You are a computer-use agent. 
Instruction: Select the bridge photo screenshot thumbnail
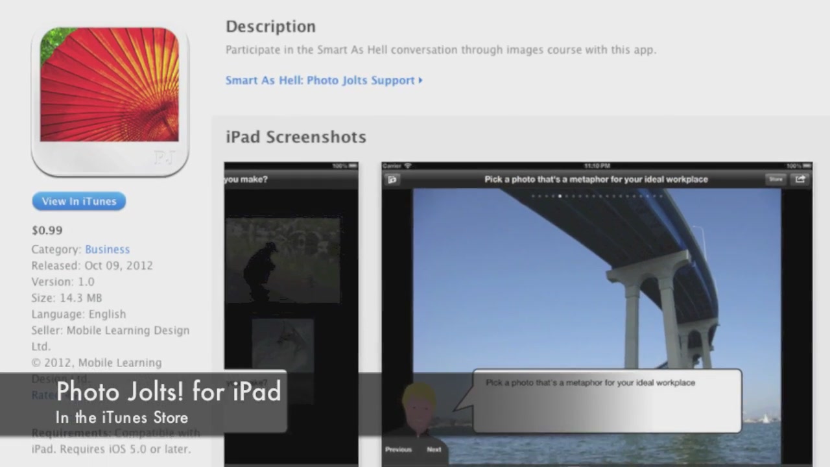[597, 313]
